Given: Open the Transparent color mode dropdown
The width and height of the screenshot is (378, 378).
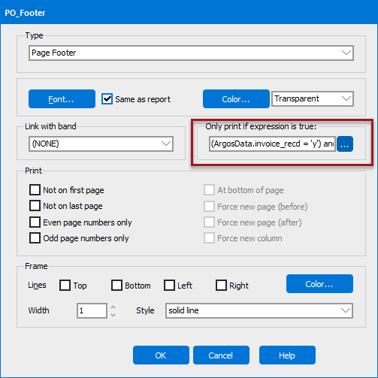Looking at the screenshot, I should 313,98.
